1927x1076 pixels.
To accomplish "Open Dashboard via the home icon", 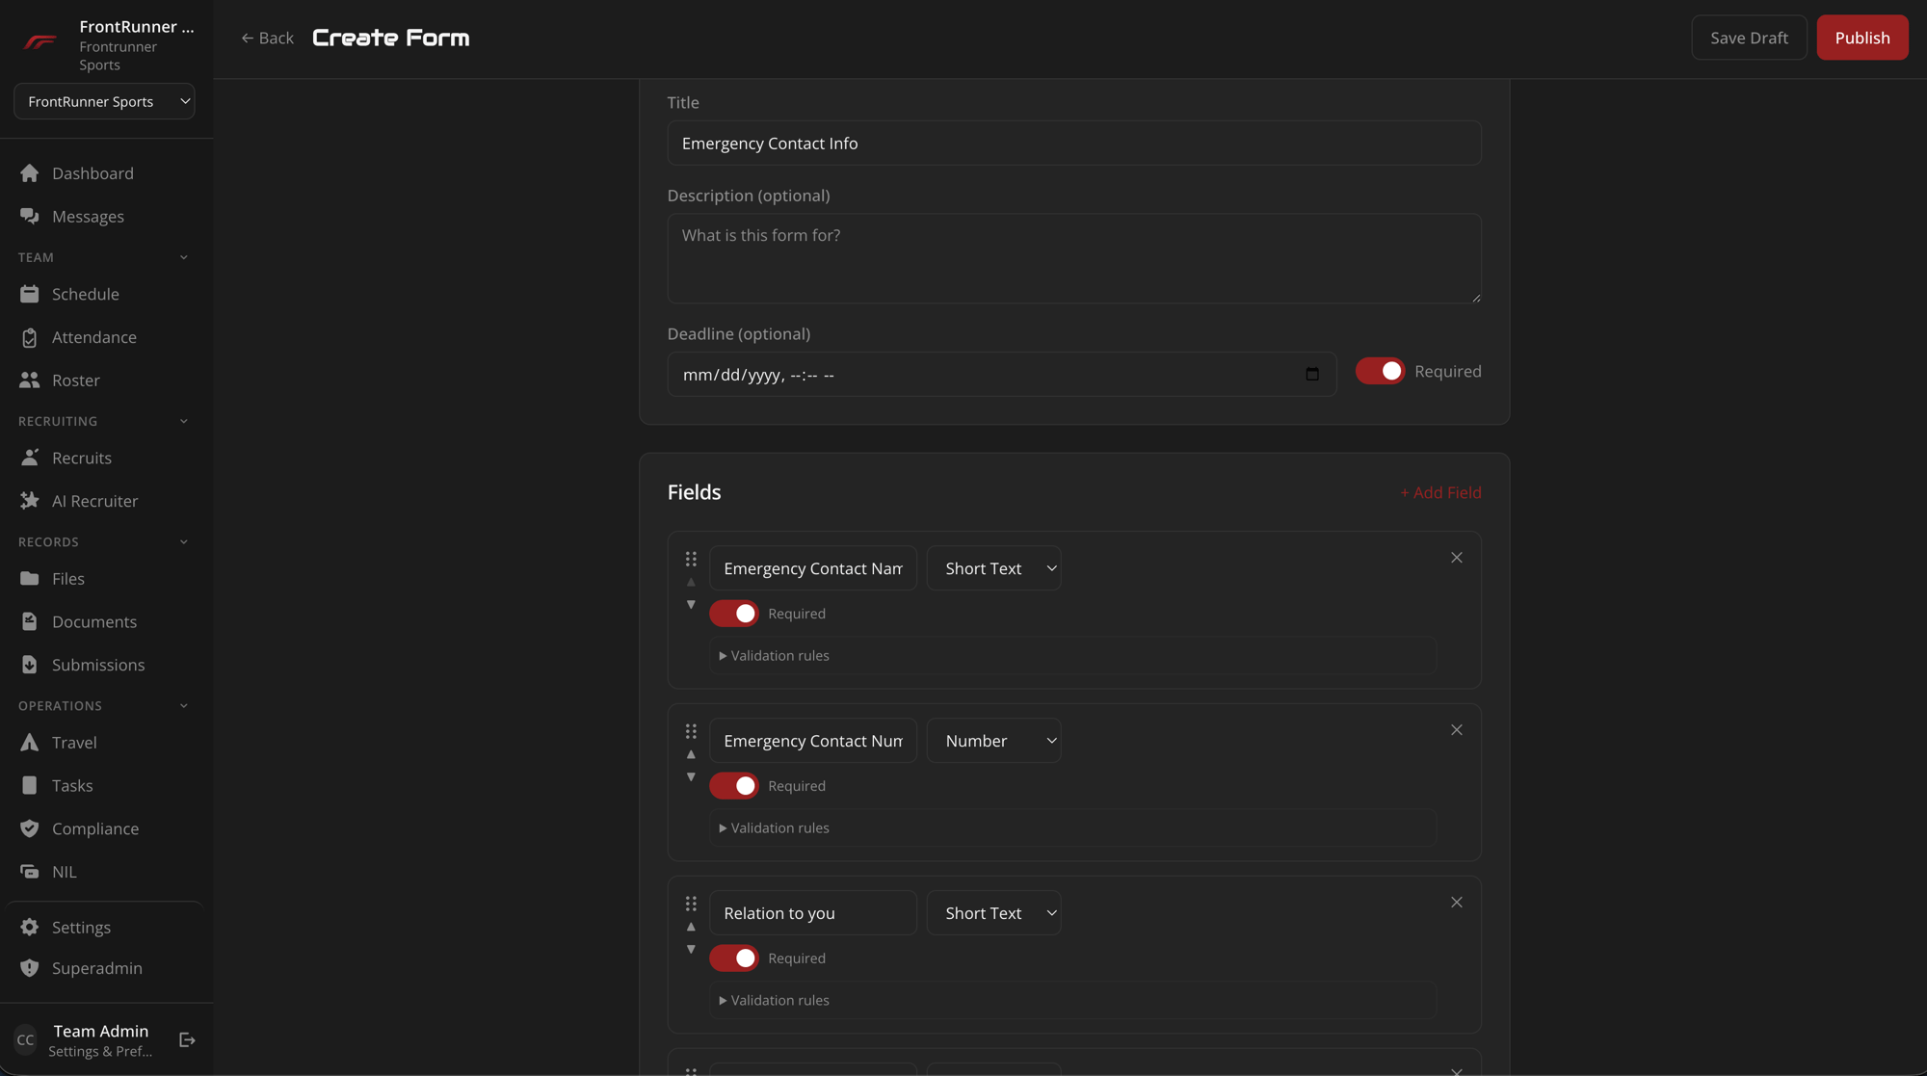I will coord(30,173).
